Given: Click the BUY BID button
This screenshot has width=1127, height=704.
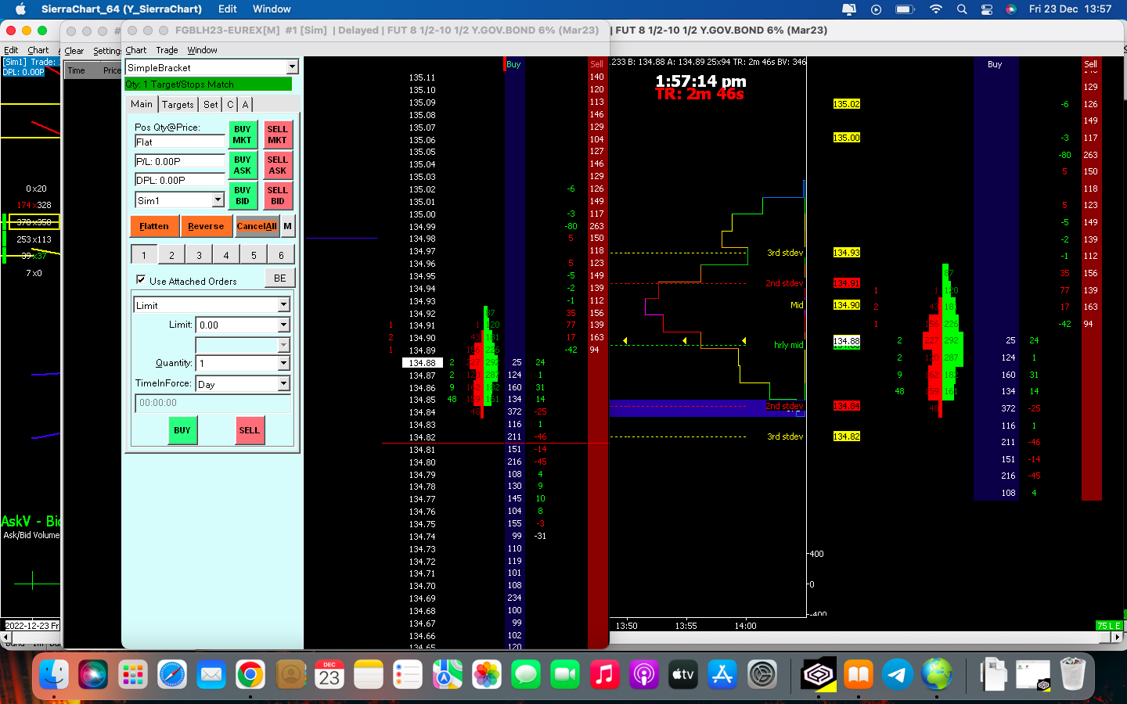Looking at the screenshot, I should (243, 196).
